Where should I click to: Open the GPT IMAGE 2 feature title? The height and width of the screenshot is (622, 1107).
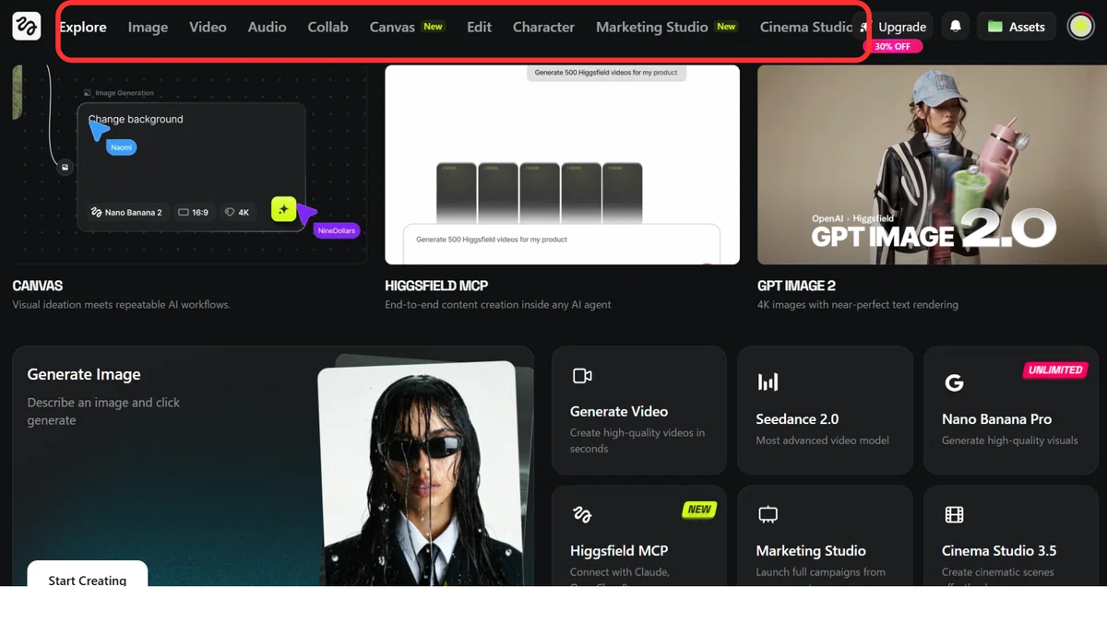pyautogui.click(x=796, y=286)
